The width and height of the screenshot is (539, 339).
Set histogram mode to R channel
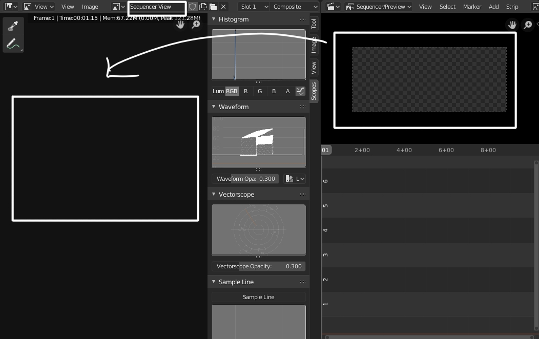[x=246, y=91]
